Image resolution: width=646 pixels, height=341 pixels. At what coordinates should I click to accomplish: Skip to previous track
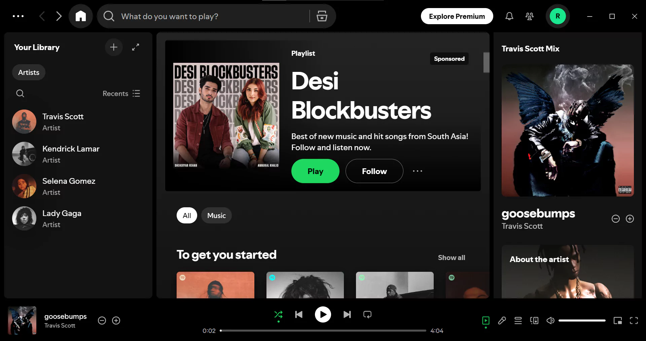click(299, 314)
